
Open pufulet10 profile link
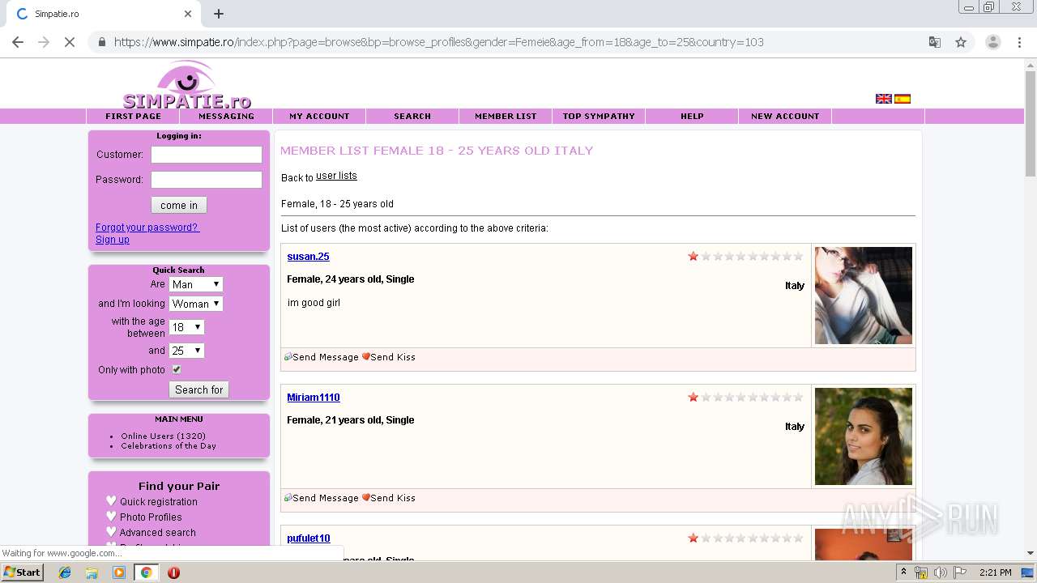click(x=309, y=538)
